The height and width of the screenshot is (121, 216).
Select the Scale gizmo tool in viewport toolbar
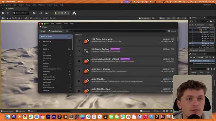click(x=16, y=18)
